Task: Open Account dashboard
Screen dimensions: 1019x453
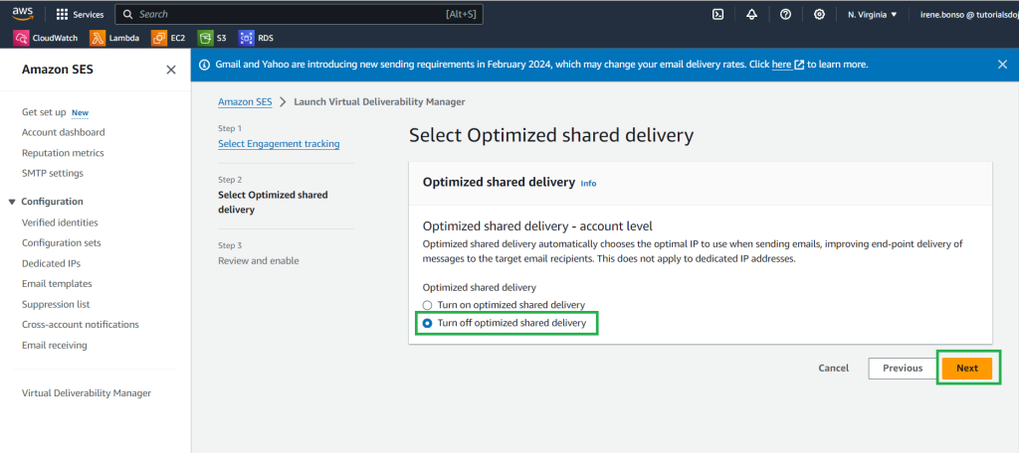Action: coord(63,132)
